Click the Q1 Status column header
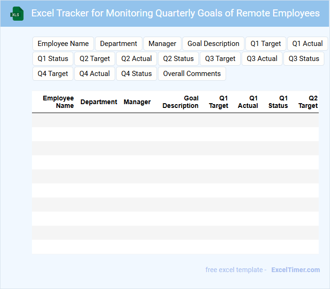 278,102
